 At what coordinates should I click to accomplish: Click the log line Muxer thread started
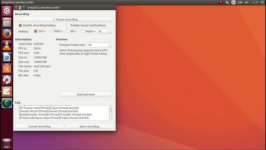click(x=49, y=111)
